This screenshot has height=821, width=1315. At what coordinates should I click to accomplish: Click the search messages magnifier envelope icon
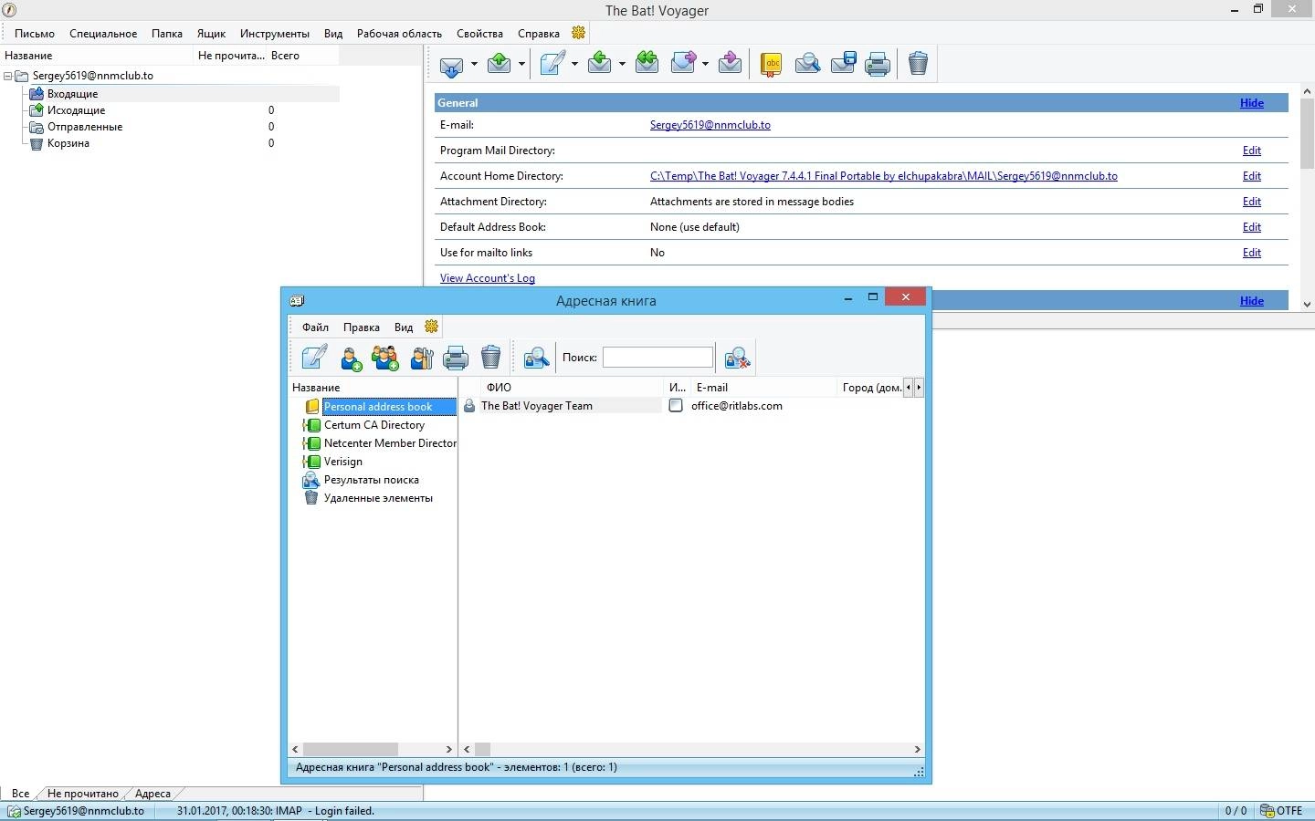coord(807,63)
